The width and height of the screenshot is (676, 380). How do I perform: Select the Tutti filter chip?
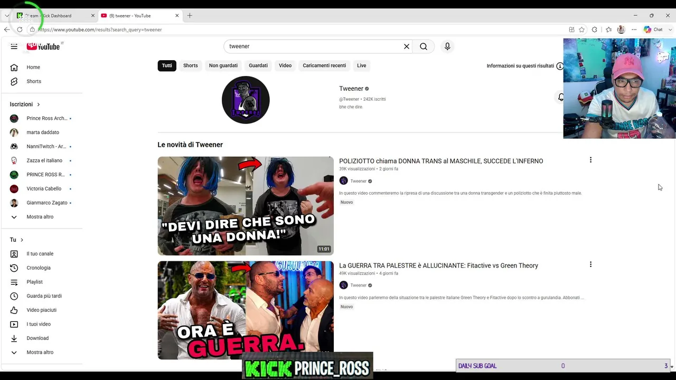[x=167, y=65]
